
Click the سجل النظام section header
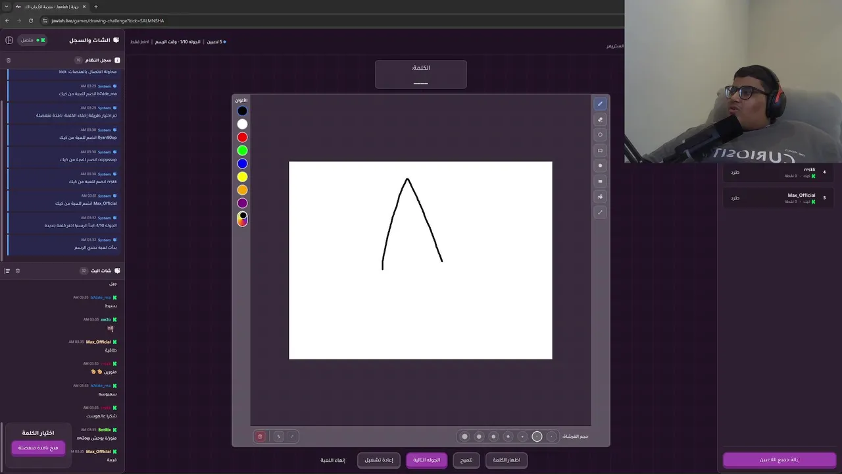(97, 60)
